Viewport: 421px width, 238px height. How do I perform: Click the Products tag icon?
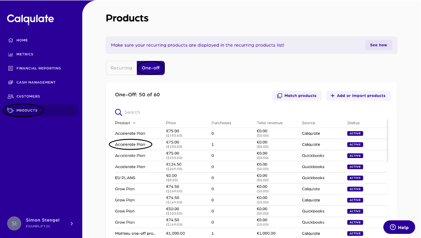11,110
